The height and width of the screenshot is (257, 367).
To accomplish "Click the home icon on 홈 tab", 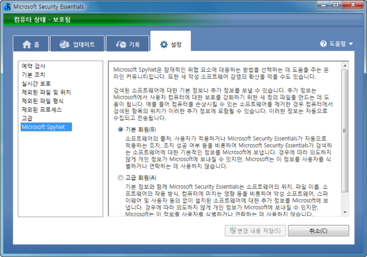I will point(27,44).
